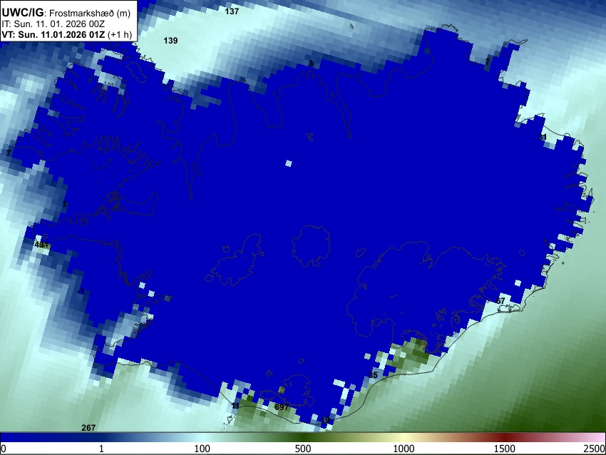
Task: Click the 431 value on the map
Action: [41, 245]
